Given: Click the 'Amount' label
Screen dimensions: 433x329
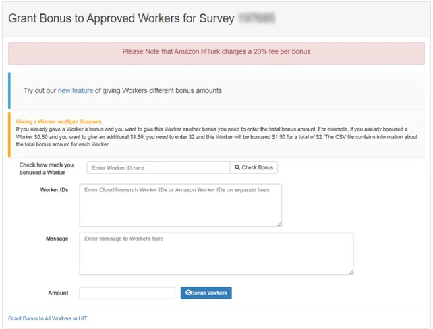Looking at the screenshot, I should pos(58,293).
